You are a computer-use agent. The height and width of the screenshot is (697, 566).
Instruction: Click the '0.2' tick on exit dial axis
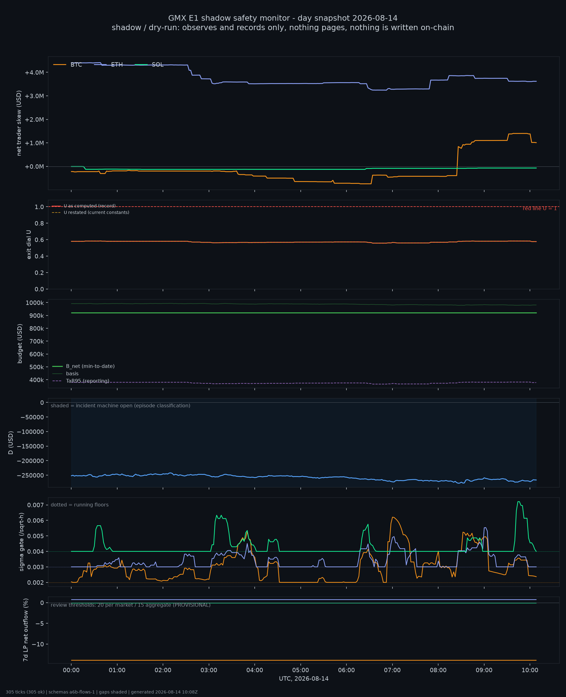coord(39,273)
